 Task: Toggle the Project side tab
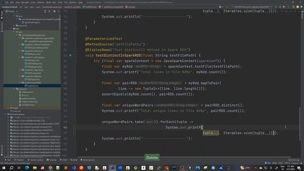2,15
